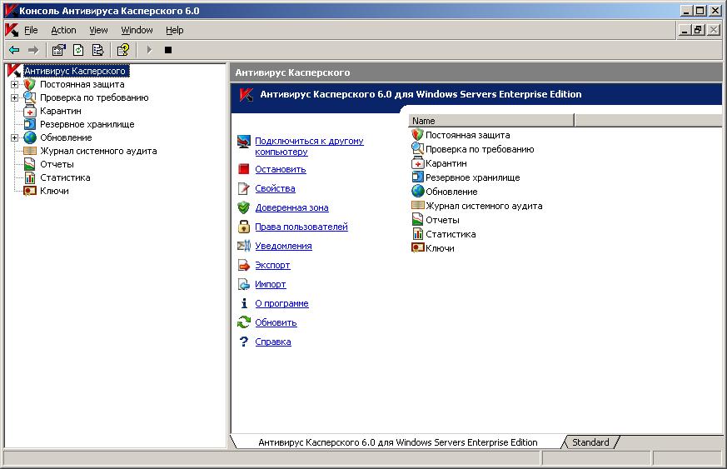The height and width of the screenshot is (469, 727).
Task: Click the Резервное хранилище icon in the tree
Action: point(30,124)
